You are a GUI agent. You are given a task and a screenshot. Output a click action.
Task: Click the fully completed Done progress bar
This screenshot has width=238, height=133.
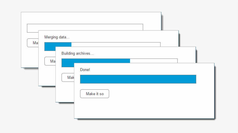[x=138, y=79]
